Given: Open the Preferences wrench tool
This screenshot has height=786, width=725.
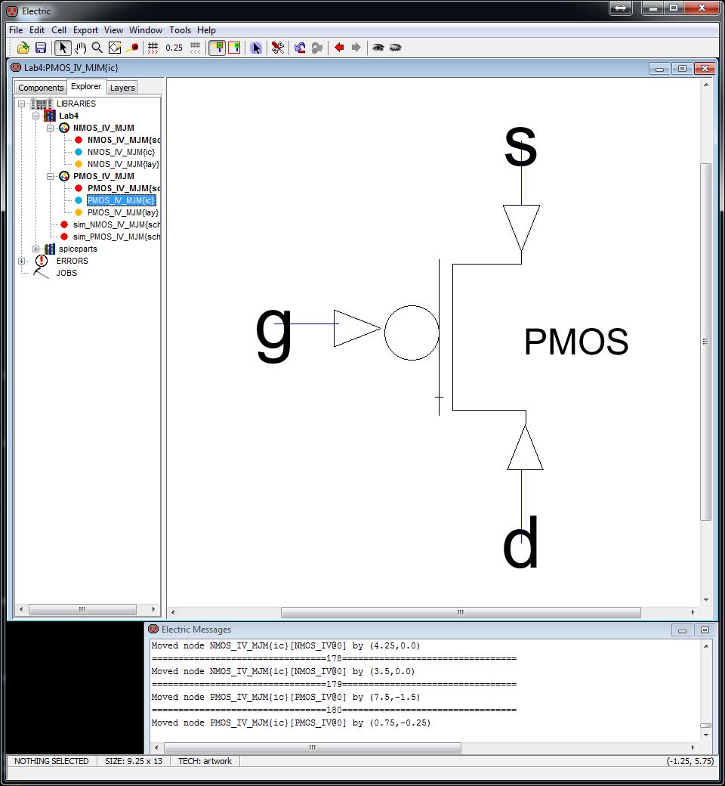Looking at the screenshot, I should pos(276,47).
